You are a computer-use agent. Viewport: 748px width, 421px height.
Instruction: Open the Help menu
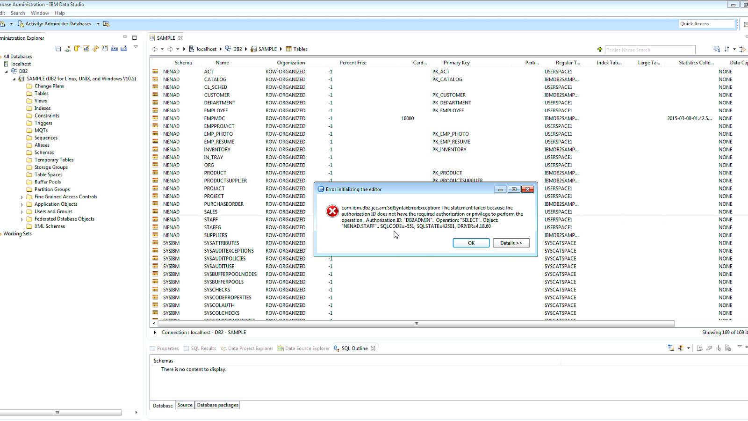pyautogui.click(x=59, y=13)
